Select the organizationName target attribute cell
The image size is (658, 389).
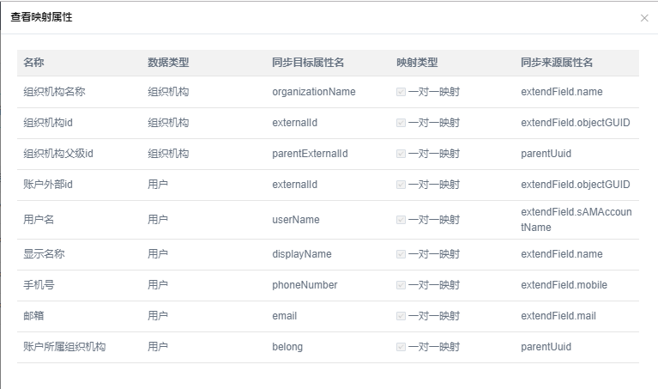[313, 92]
